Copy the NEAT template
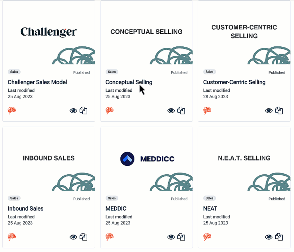294x252 pixels. (279, 237)
